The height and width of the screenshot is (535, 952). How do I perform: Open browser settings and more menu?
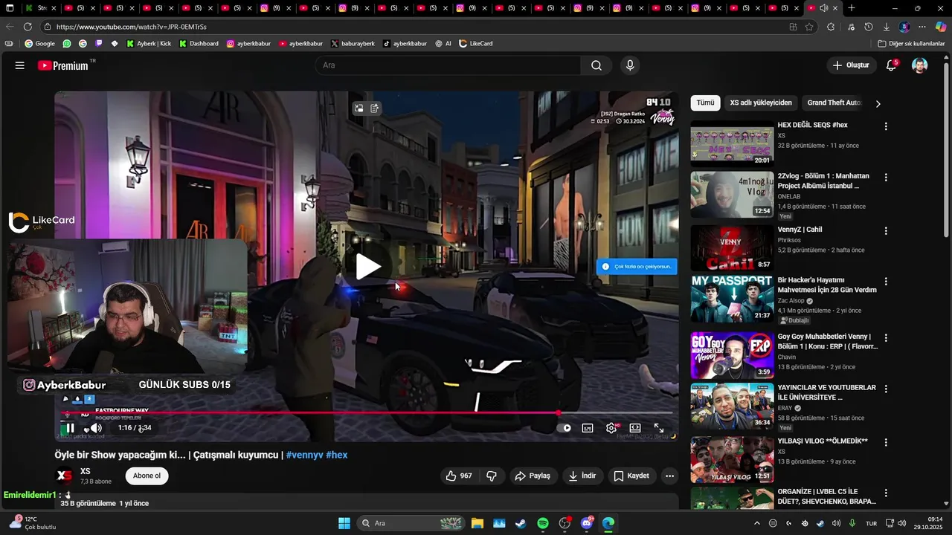pos(922,27)
